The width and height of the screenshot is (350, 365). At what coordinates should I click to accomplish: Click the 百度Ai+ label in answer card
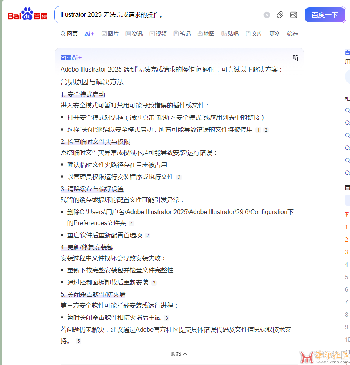point(71,58)
